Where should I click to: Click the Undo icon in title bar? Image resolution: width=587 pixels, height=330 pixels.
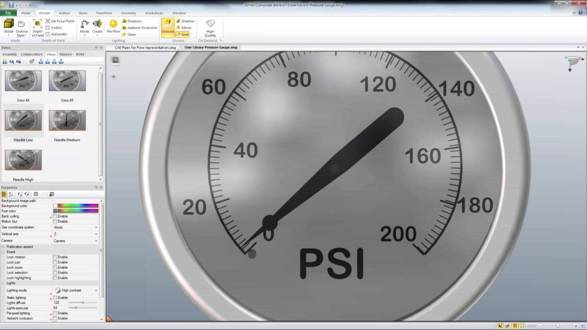click(17, 5)
